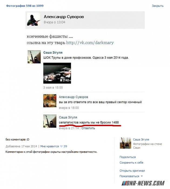170x189 pixels.
Task: Open the vk.com/darkmary link
Action: (x=90, y=43)
